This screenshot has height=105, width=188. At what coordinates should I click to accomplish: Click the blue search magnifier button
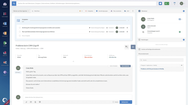click(14, 3)
